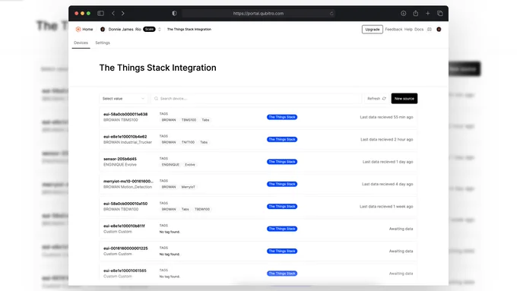Click the ENGINIQUE tag
This screenshot has height=291, width=517.
pyautogui.click(x=170, y=165)
